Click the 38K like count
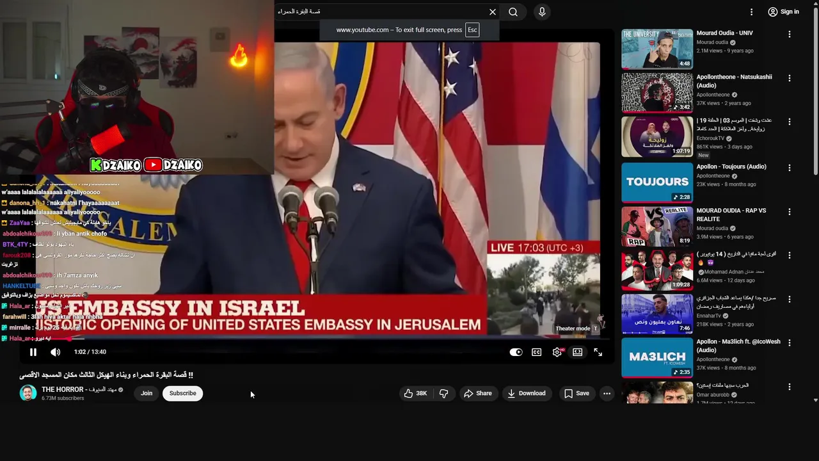819x461 pixels. (422, 393)
